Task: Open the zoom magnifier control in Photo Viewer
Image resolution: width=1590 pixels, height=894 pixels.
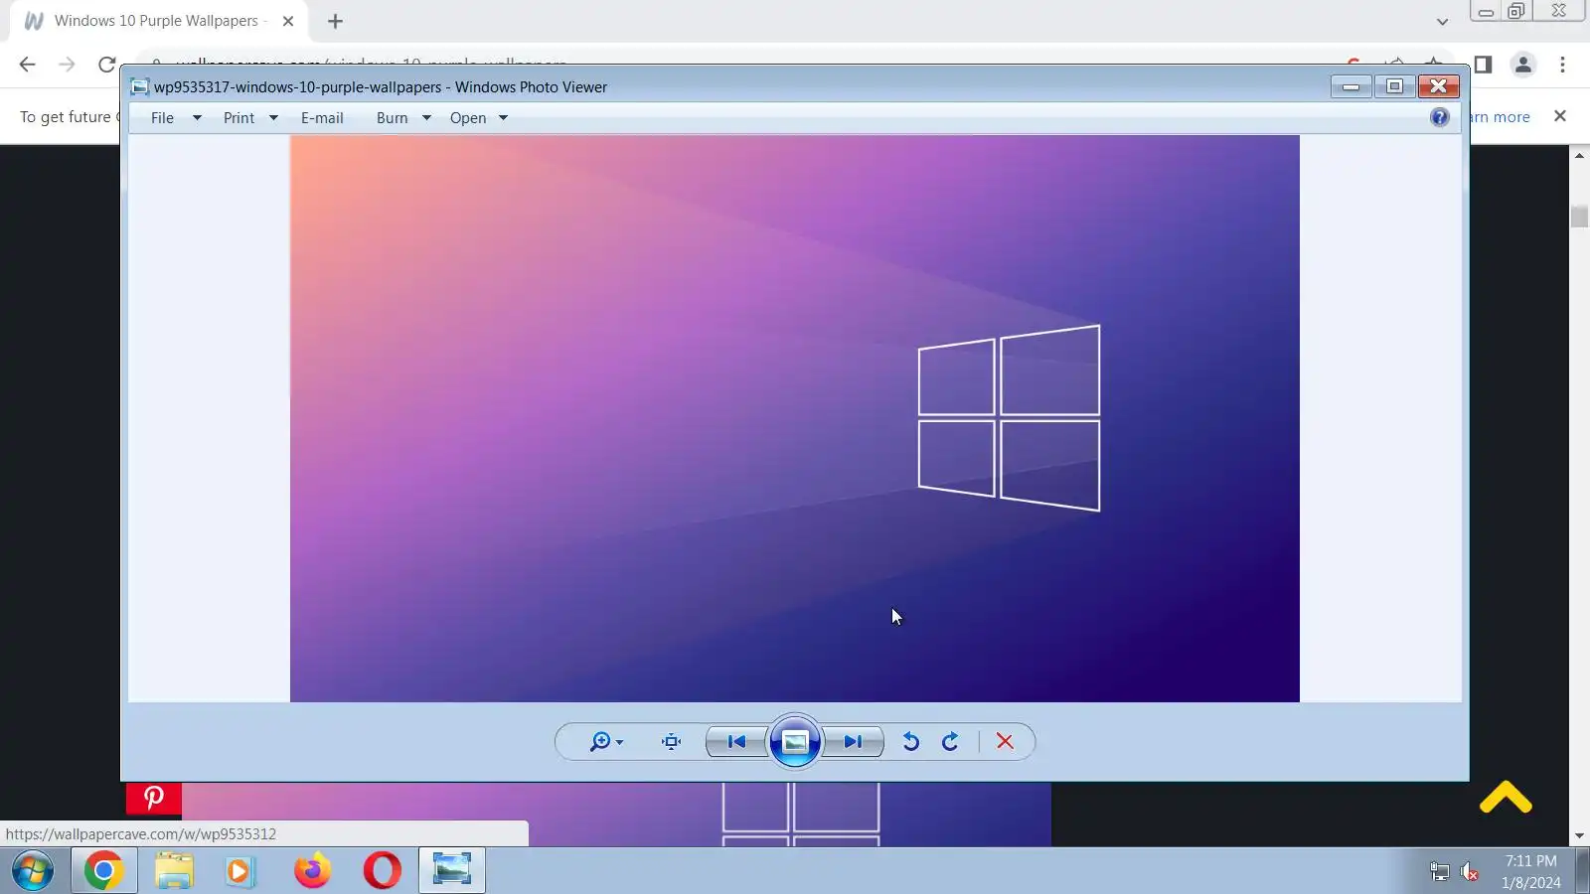Action: (605, 742)
